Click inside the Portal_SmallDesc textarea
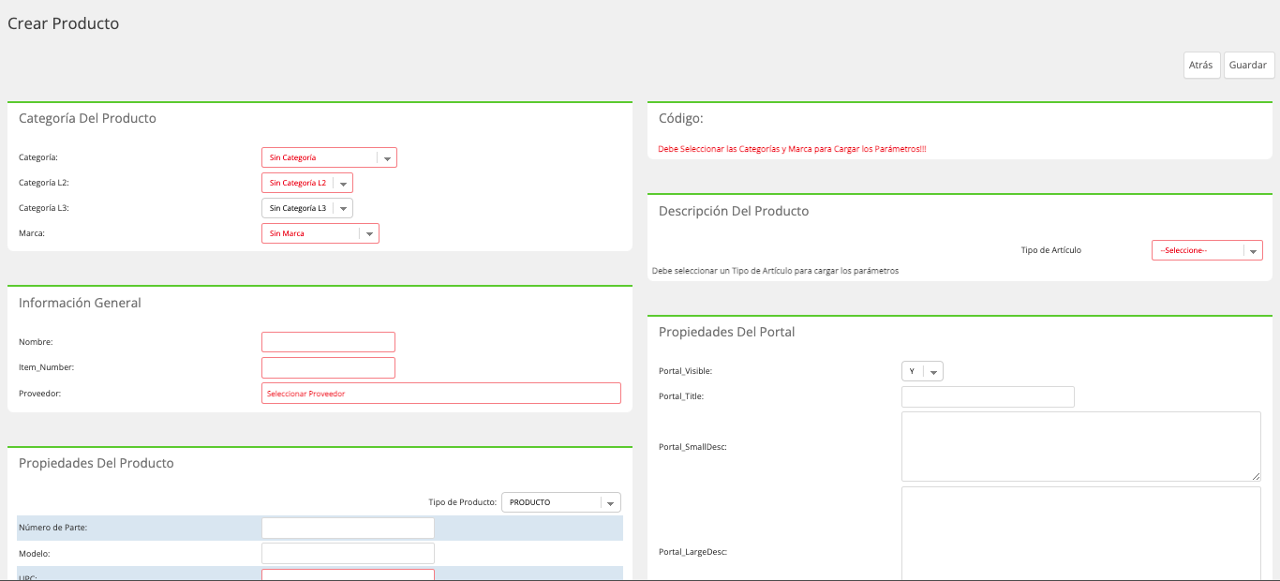 coord(1081,446)
